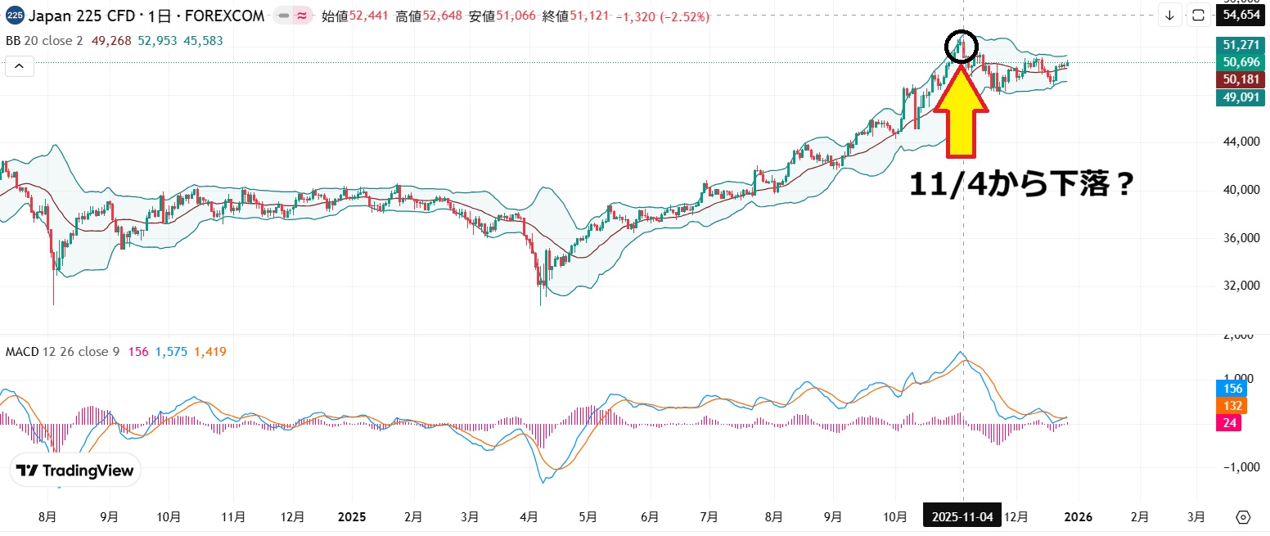The height and width of the screenshot is (536, 1270).
Task: Click the gray market status pill icon
Action: tap(283, 16)
